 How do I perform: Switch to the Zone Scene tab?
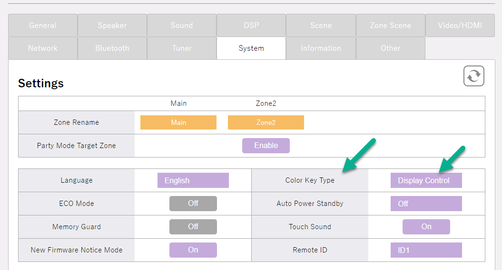[x=390, y=26]
